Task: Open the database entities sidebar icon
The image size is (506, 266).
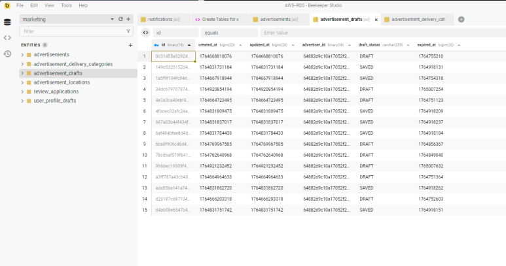Action: click(7, 22)
